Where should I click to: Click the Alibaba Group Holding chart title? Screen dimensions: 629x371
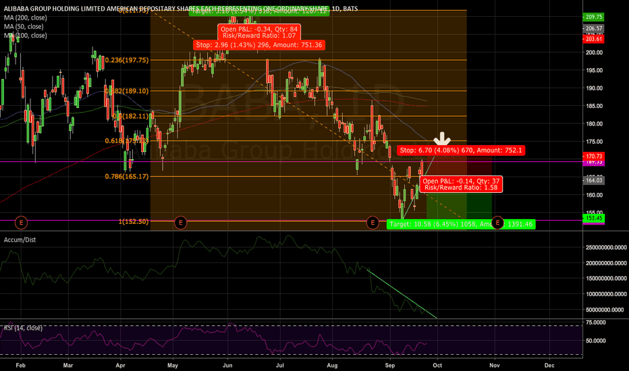tap(180, 8)
